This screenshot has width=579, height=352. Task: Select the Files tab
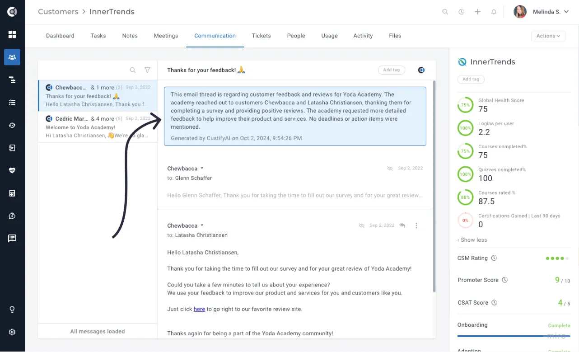point(395,36)
